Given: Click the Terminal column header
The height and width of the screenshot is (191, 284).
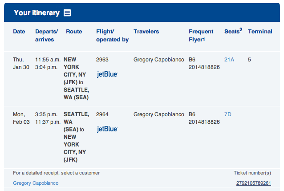Looking at the screenshot, I should click(260, 32).
